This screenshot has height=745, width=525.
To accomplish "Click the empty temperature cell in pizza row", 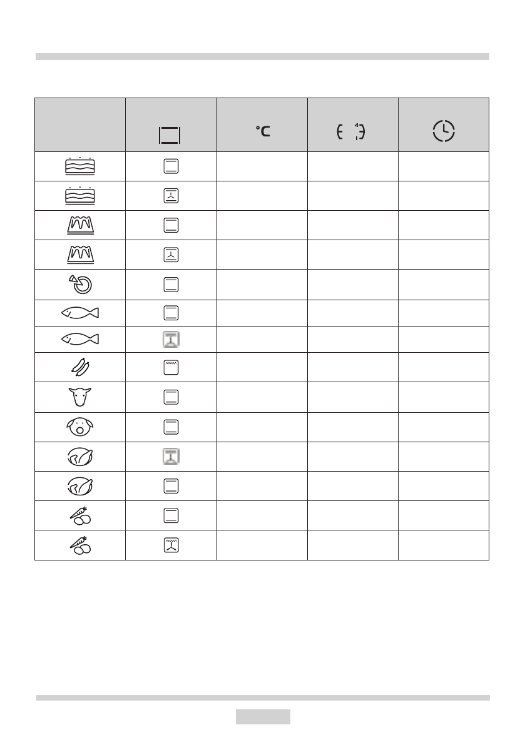I will 262,284.
